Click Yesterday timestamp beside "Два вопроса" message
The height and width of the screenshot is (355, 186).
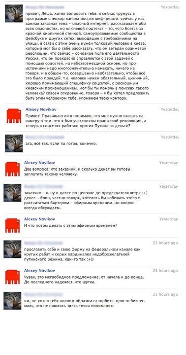169,163
